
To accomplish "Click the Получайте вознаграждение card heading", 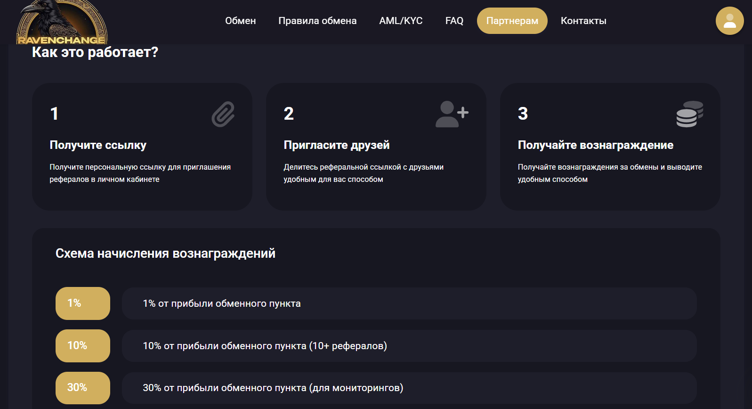I will pos(595,145).
